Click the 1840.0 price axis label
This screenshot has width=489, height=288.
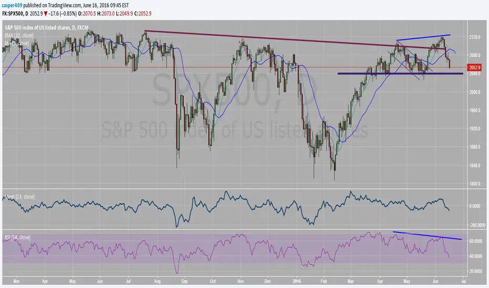tap(475, 165)
